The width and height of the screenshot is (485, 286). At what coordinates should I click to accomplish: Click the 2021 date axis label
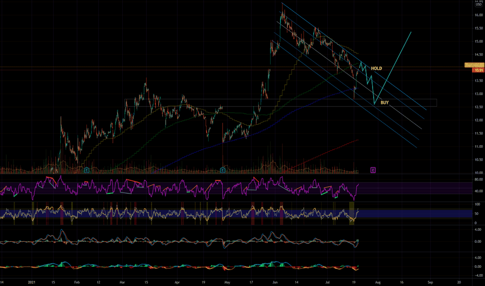click(32, 282)
